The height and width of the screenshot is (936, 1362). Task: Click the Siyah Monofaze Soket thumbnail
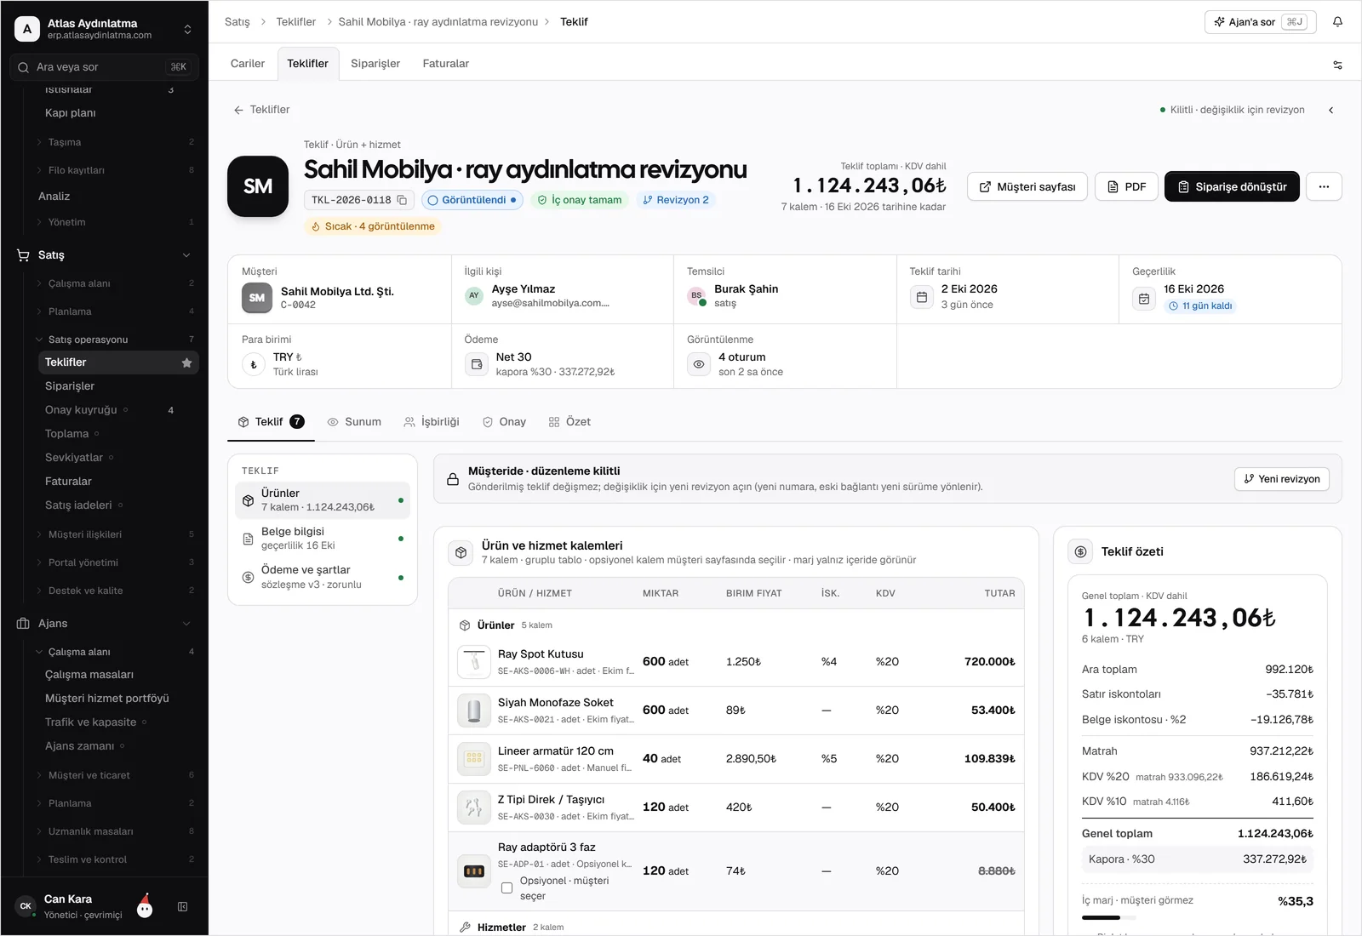474,711
